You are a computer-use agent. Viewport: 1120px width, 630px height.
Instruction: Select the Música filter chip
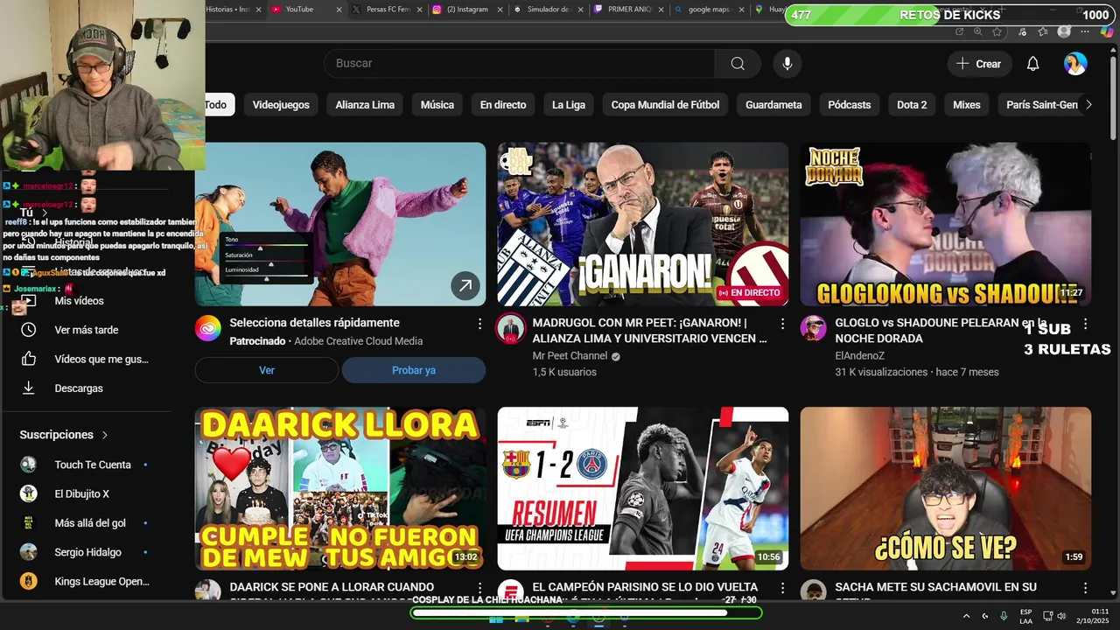click(437, 105)
